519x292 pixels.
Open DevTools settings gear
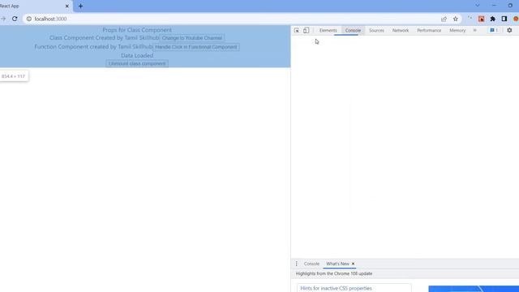509,30
